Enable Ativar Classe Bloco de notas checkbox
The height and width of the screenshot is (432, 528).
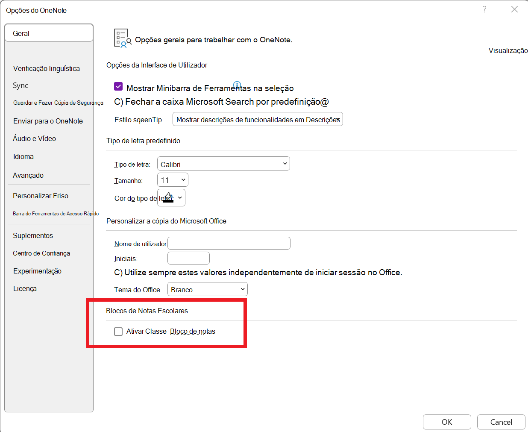coord(118,332)
